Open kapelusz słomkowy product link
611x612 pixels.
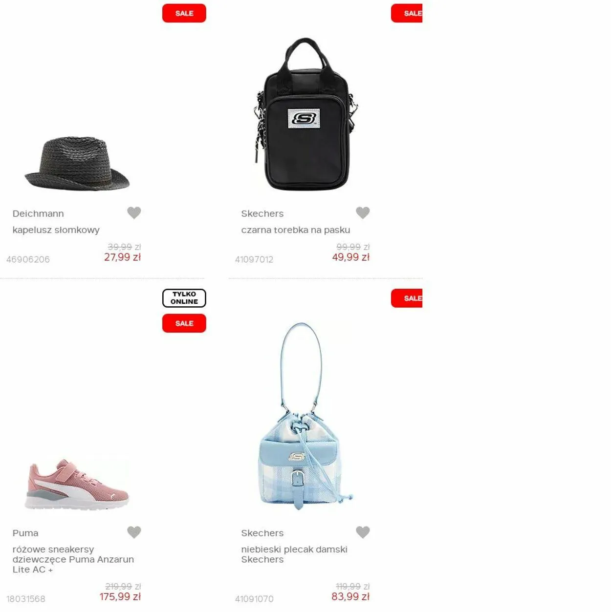tap(56, 230)
